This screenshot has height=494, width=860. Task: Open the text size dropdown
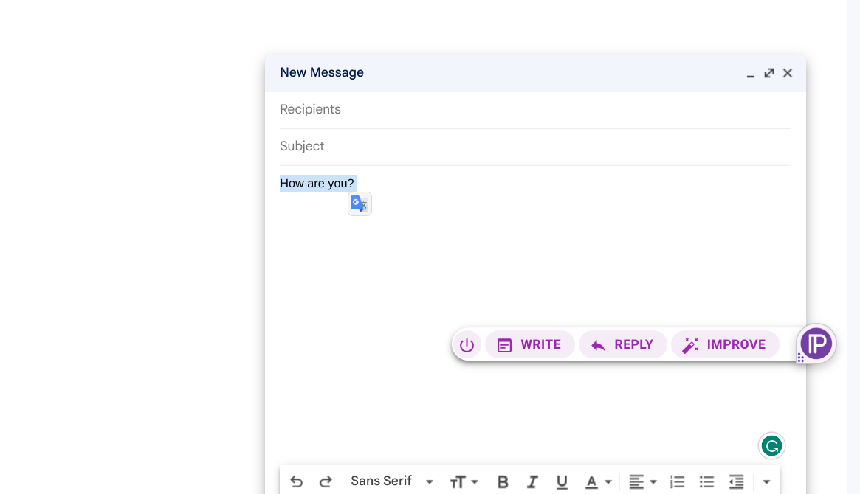point(464,481)
